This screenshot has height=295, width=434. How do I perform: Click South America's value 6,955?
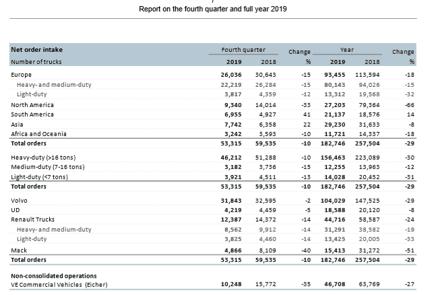pos(233,114)
